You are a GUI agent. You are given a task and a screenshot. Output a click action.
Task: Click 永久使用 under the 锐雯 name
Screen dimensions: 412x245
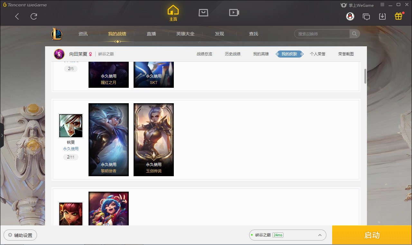tap(71, 149)
